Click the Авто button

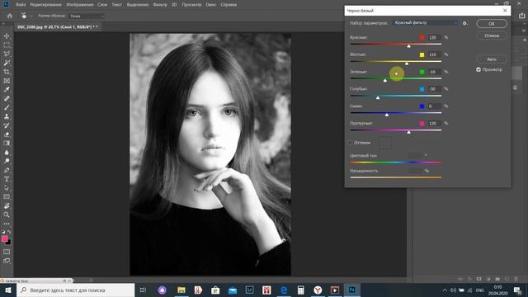point(492,59)
